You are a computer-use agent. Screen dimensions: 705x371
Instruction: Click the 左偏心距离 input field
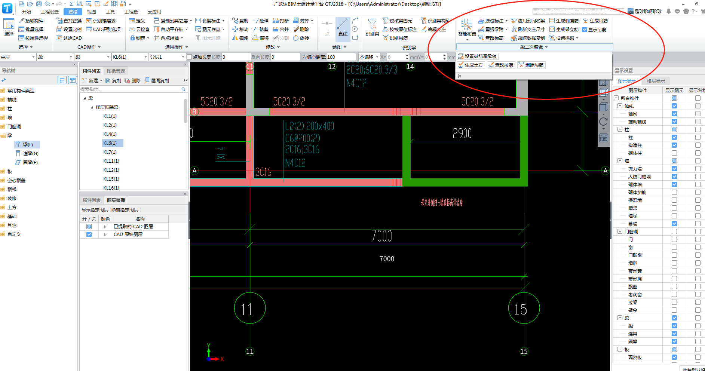pos(341,57)
